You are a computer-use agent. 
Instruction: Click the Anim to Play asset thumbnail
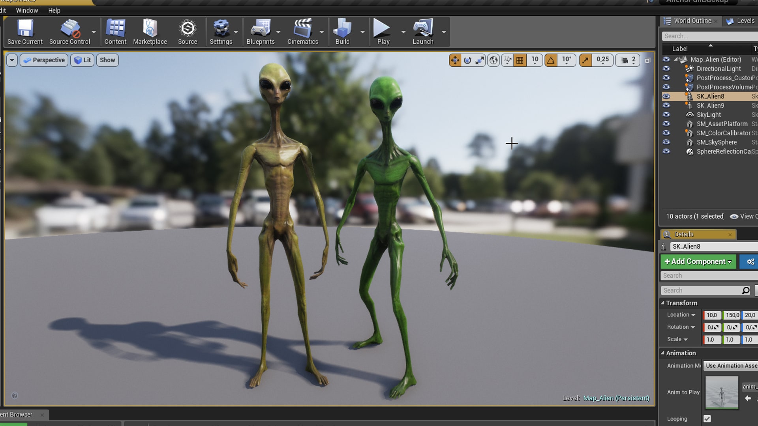722,392
